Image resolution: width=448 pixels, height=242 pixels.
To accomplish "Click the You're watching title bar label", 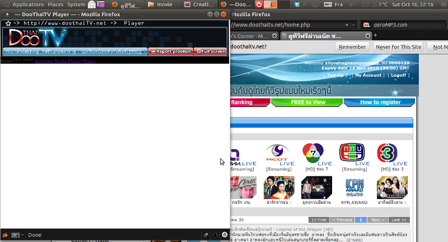I will pos(75,52).
